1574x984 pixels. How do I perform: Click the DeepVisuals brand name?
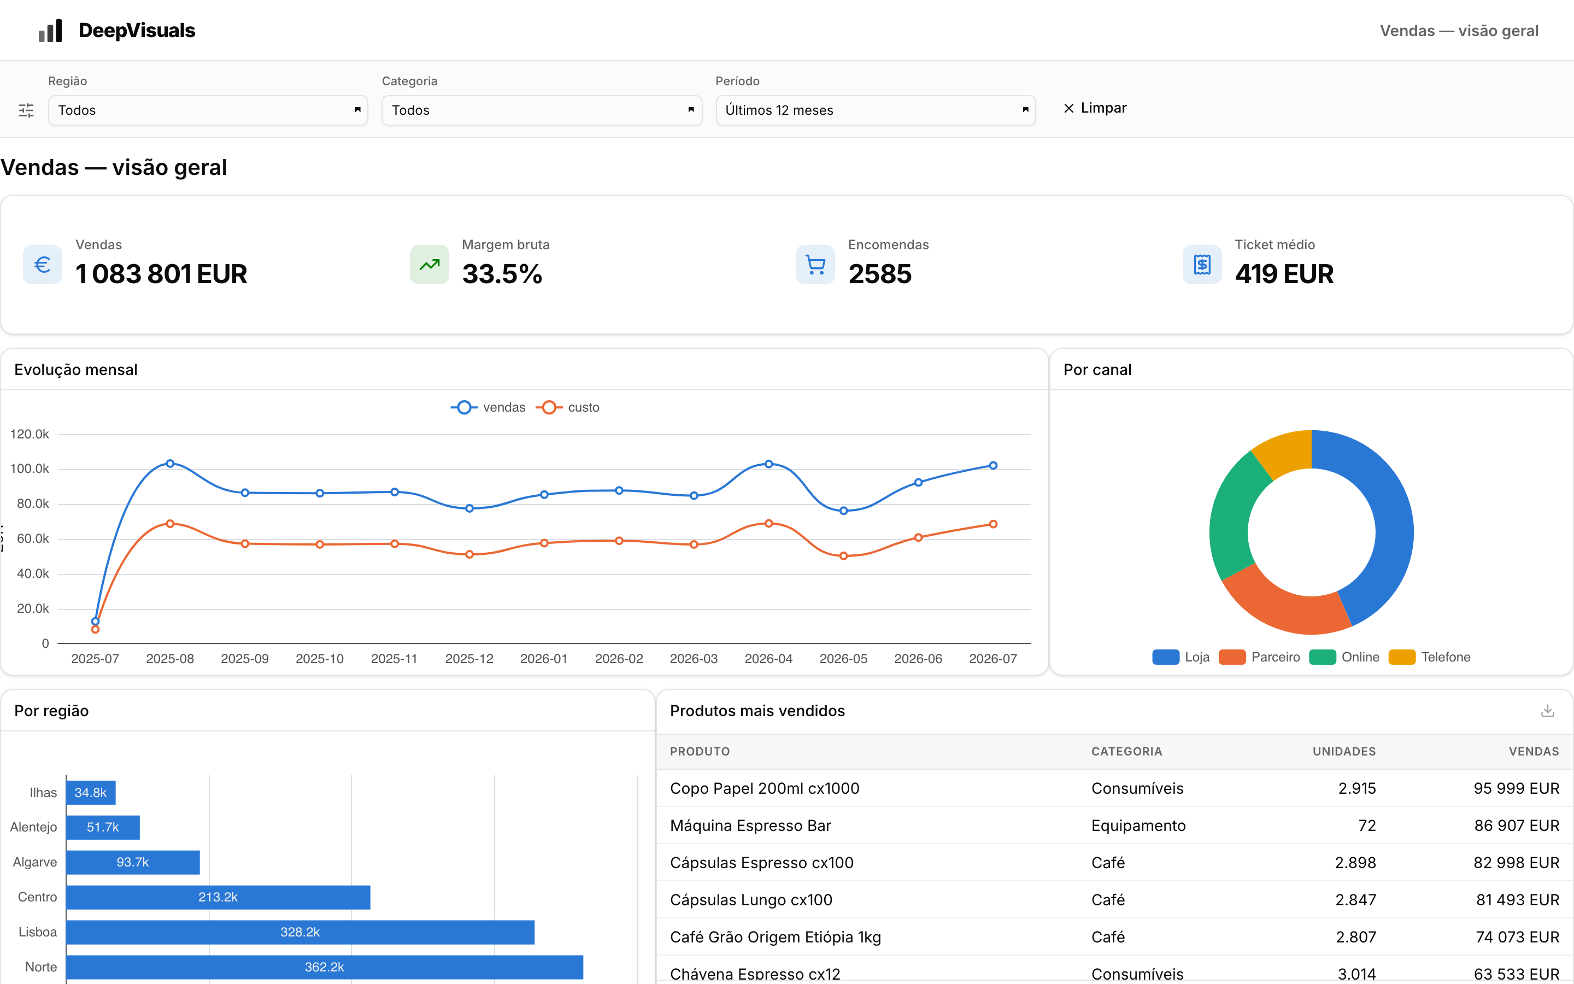click(137, 31)
